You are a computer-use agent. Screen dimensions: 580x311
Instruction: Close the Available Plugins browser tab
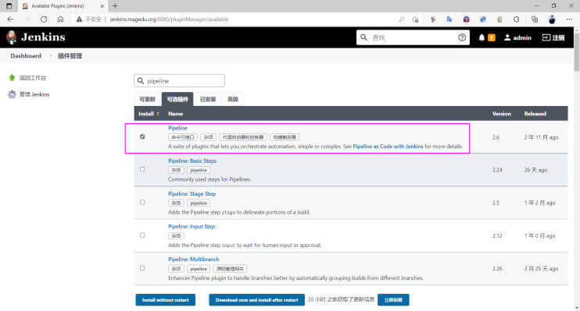point(102,6)
